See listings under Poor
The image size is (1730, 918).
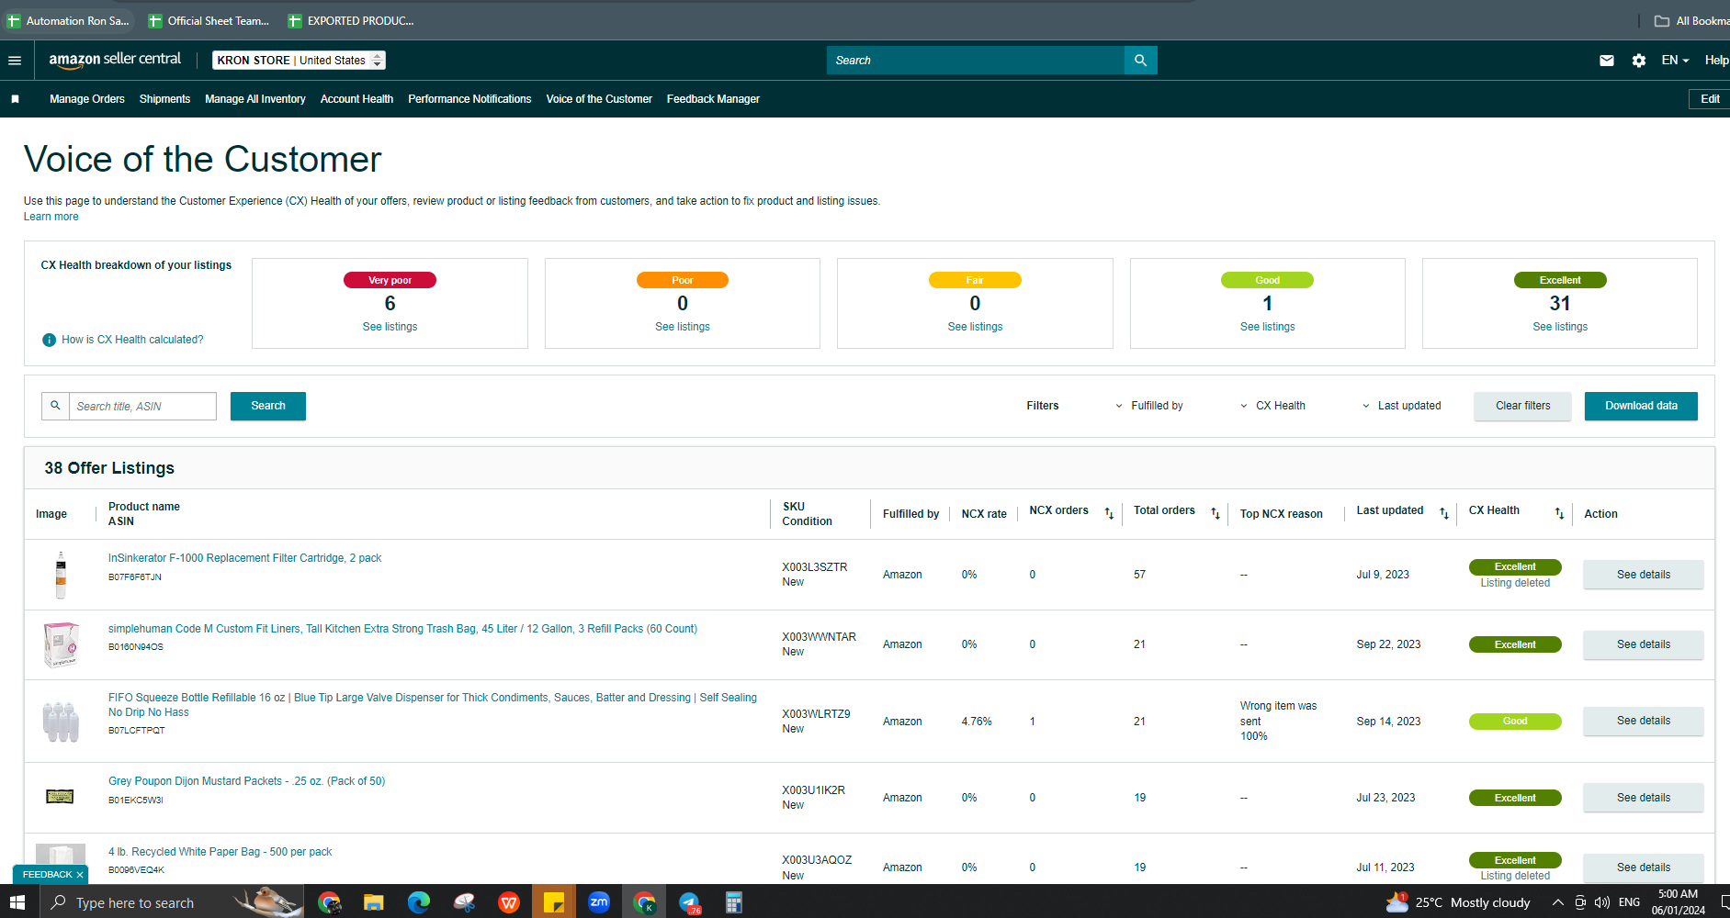683,327
